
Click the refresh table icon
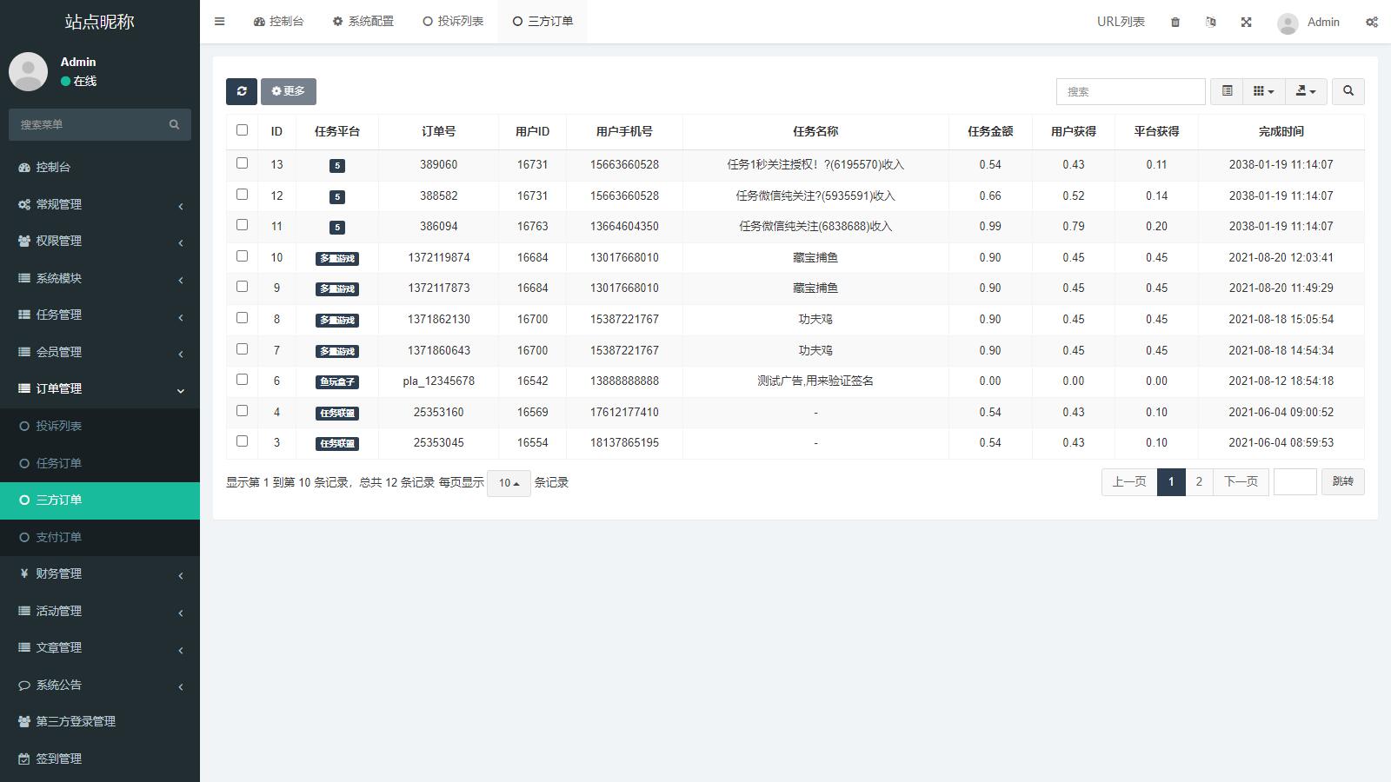[242, 91]
